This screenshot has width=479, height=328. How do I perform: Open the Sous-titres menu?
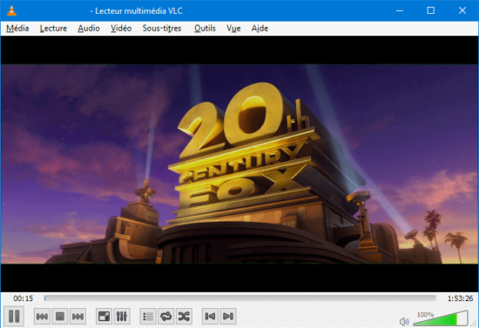pos(162,29)
